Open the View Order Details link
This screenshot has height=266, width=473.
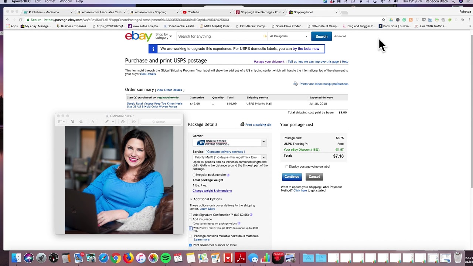(169, 90)
